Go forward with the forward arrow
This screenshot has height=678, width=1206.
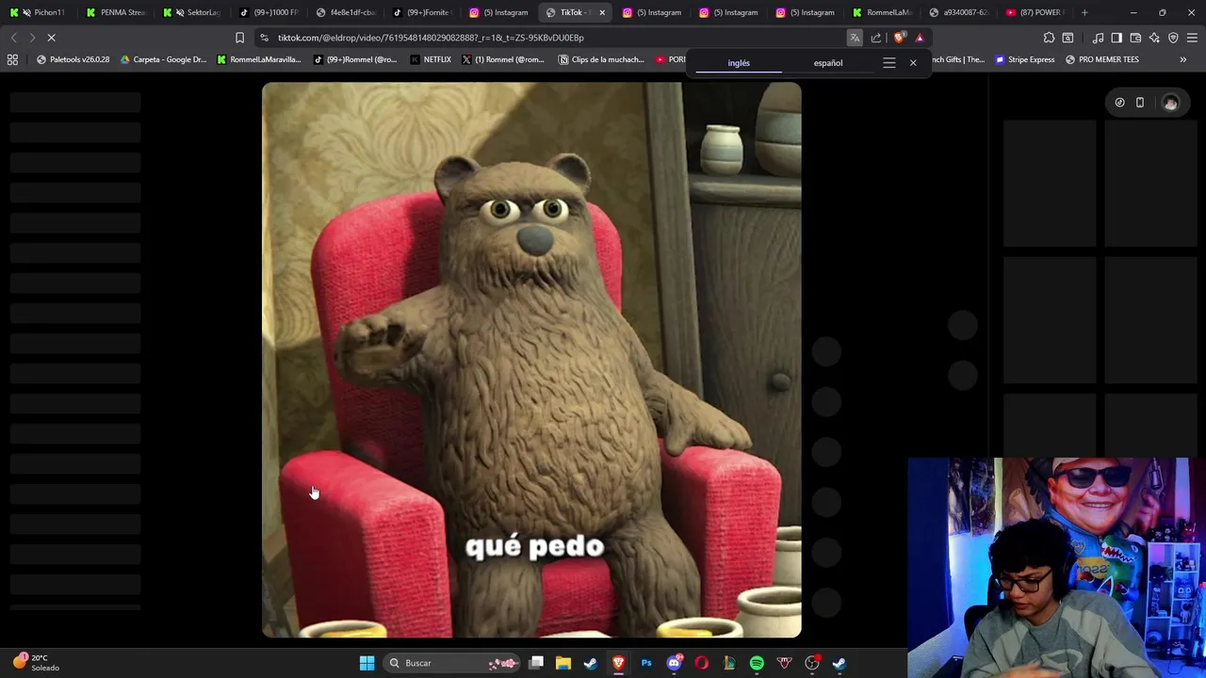(x=32, y=38)
